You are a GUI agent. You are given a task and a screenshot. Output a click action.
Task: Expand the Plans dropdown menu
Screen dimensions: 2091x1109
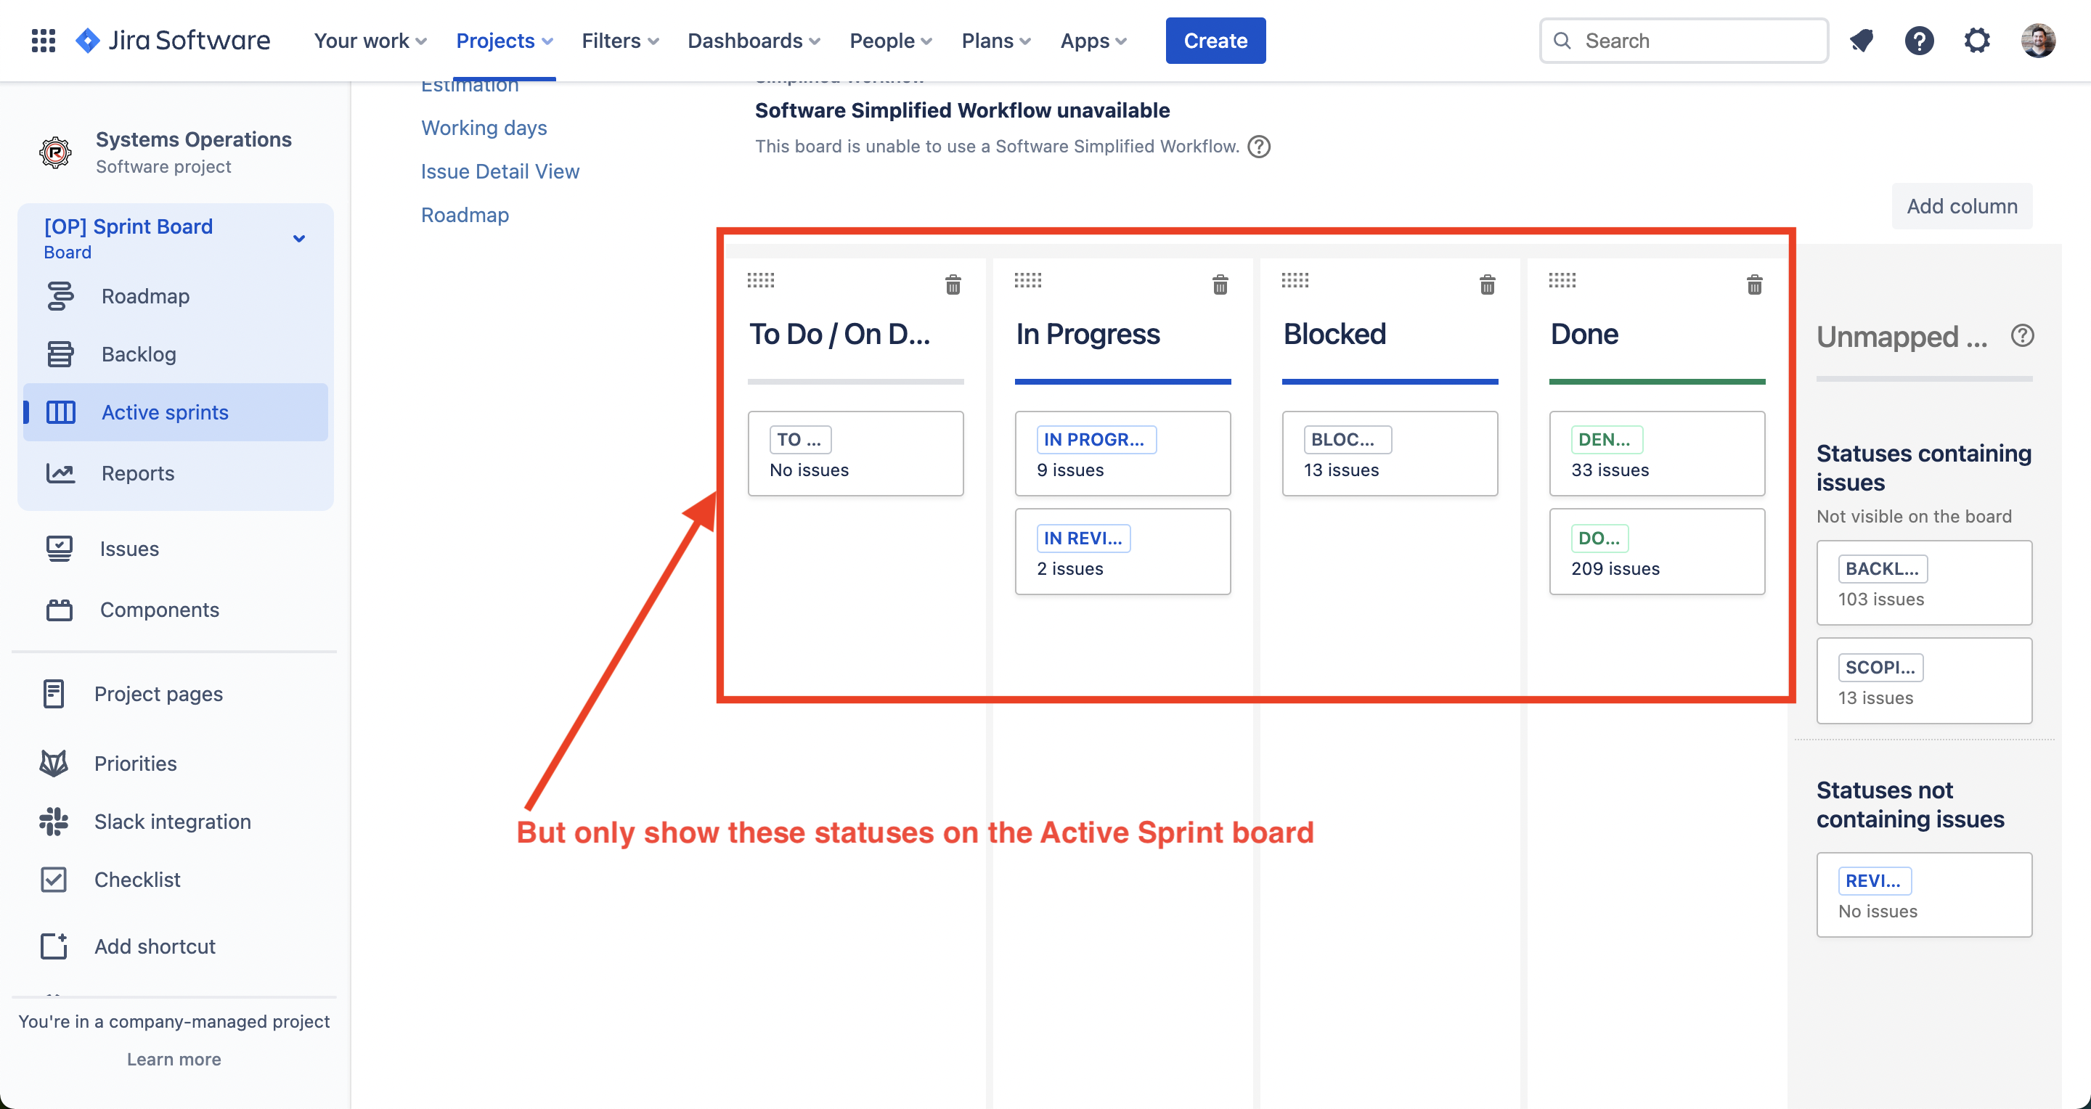tap(996, 41)
